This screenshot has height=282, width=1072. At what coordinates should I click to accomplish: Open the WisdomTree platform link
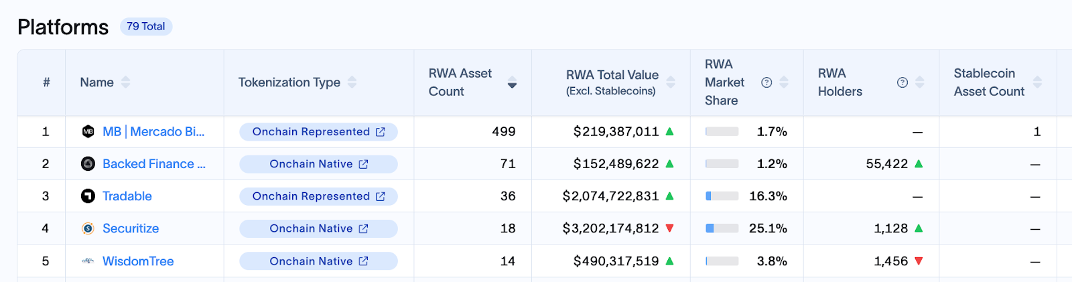pos(138,261)
